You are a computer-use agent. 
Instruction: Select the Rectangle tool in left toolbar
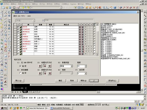tap(6, 25)
